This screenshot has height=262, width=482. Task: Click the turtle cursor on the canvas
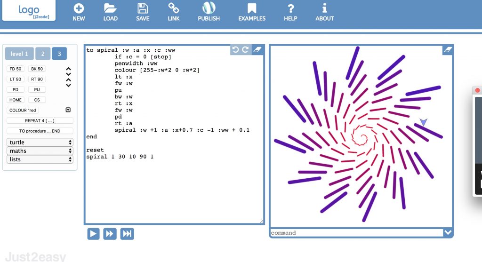click(424, 122)
